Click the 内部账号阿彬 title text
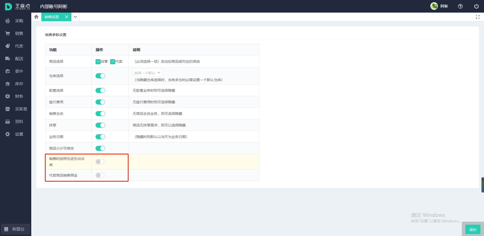This screenshot has height=236, width=484. [x=54, y=7]
